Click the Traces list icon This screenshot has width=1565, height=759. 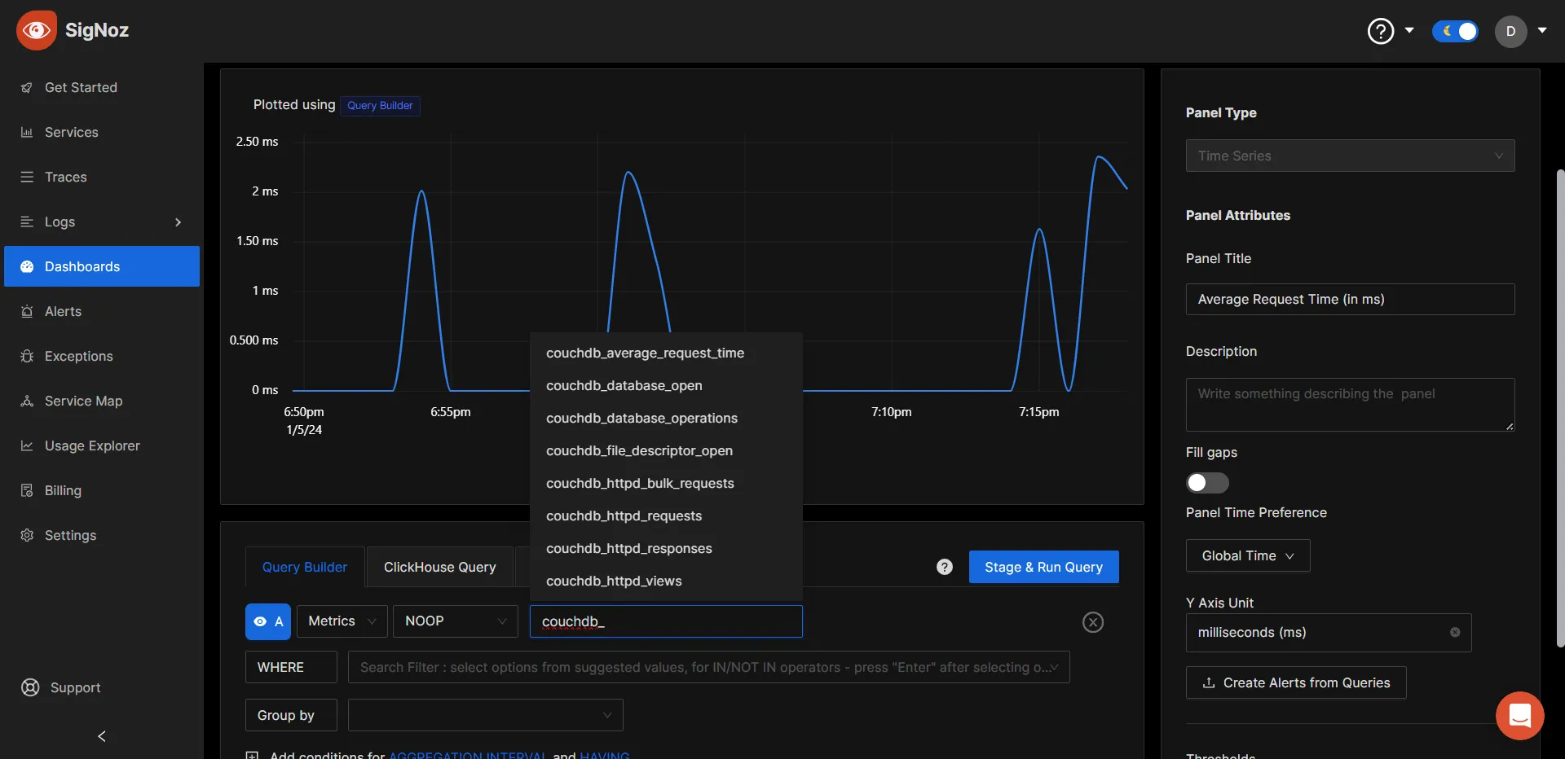[27, 177]
